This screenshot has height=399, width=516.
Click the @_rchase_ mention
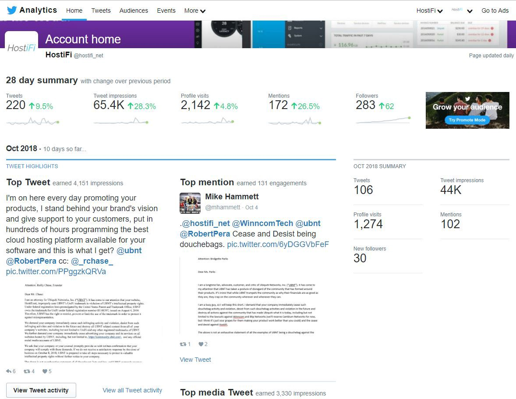pos(92,261)
